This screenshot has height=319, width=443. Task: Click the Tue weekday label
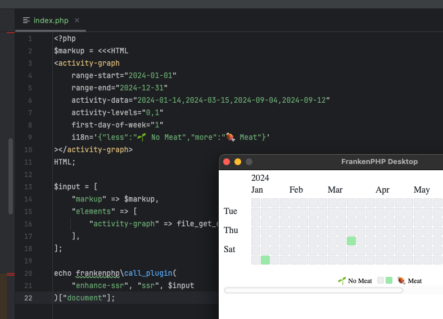[x=230, y=211]
